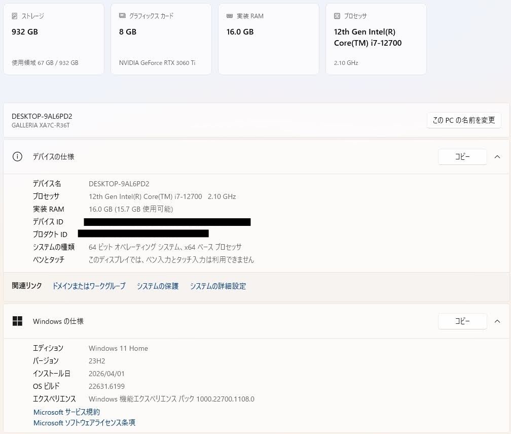511x434 pixels.
Task: Open the ストレージ 932 GB card
Action: coord(54,39)
